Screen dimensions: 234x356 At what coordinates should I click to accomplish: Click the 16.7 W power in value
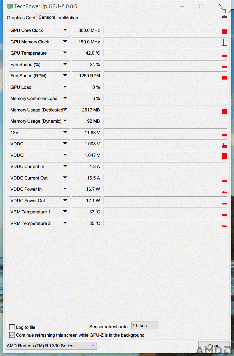point(86,189)
